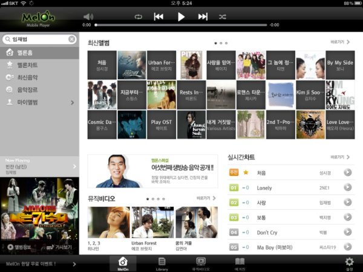This screenshot has height=272, width=363.
Task: Open the Urban Forest music video thumbnail
Action: pos(152,222)
